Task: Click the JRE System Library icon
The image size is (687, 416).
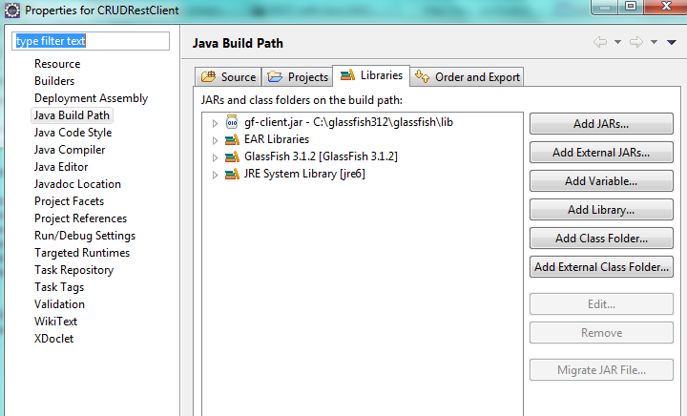Action: 232,174
